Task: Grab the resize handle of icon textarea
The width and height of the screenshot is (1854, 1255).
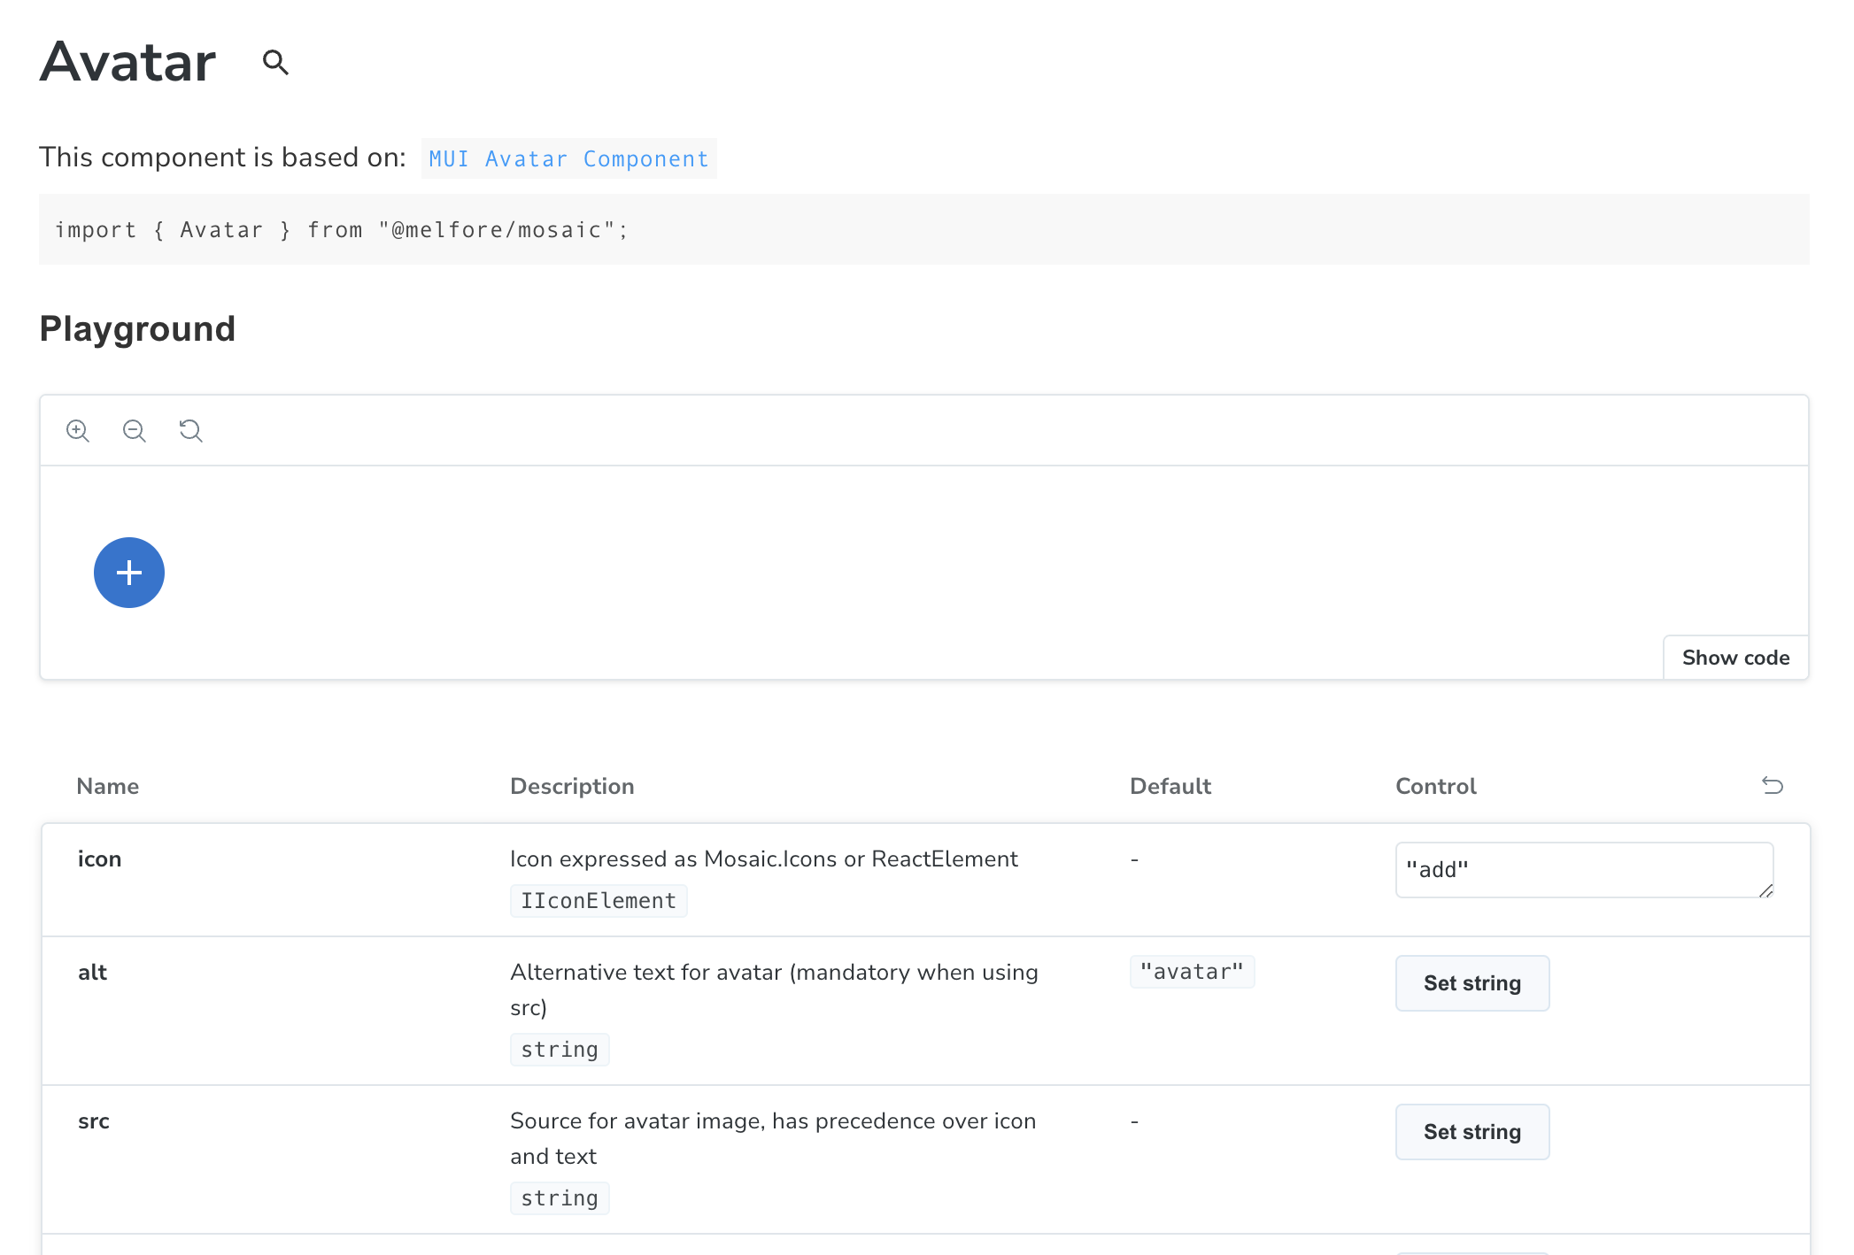Action: (1765, 890)
